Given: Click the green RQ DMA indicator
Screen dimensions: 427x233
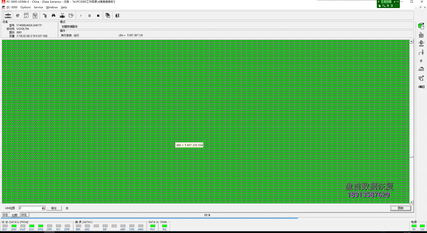Looking at the screenshot, I should (164, 226).
